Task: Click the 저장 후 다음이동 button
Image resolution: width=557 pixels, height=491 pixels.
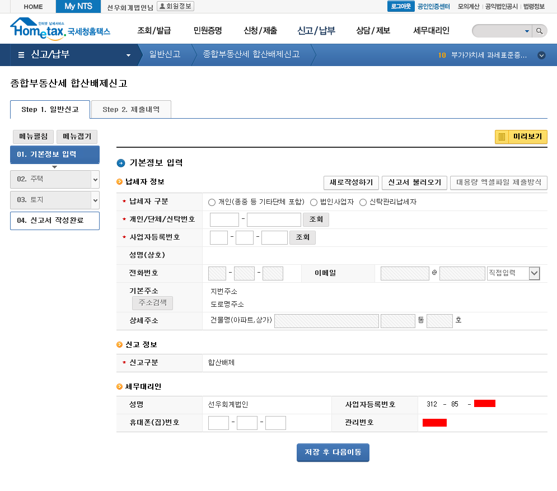Action: tap(333, 452)
